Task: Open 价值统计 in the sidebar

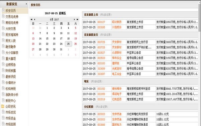Action: click(11, 83)
